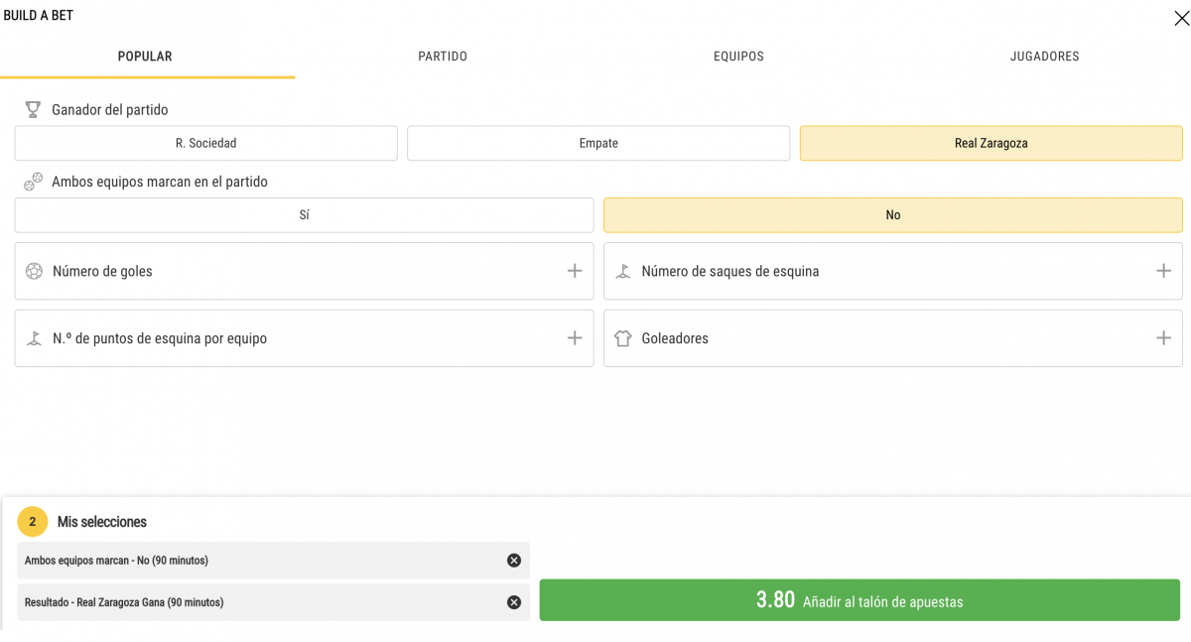Remove the Ambos equipos marcan - No selection
The image size is (1191, 642).
click(x=514, y=561)
